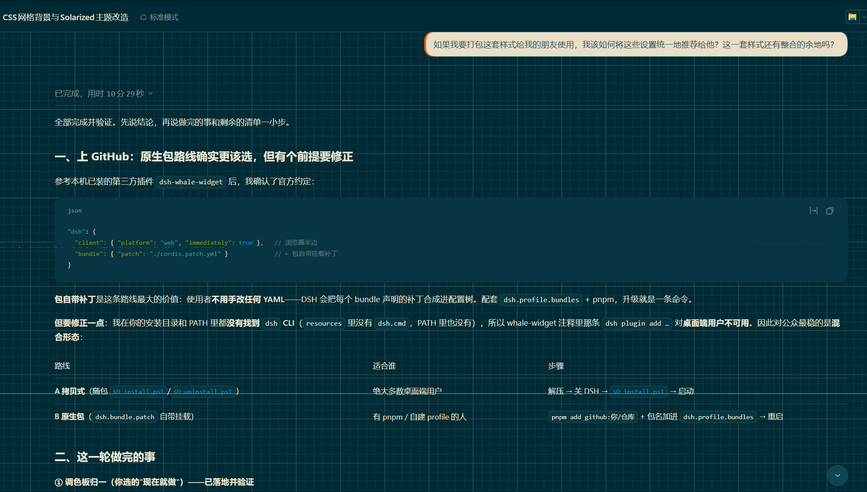Click the dsh.bundle.patch inline code
This screenshot has width=867, height=492.
[125, 417]
